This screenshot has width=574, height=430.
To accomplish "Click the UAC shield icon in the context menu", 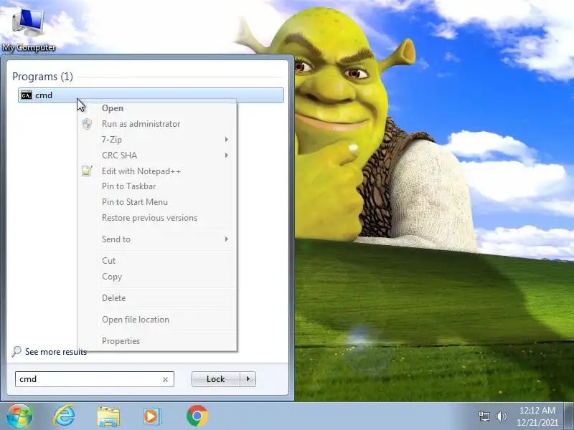I will [x=87, y=124].
